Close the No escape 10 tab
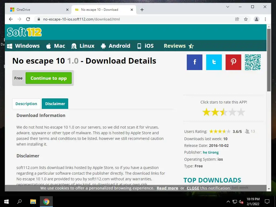This screenshot has width=276, height=207. click(x=132, y=10)
